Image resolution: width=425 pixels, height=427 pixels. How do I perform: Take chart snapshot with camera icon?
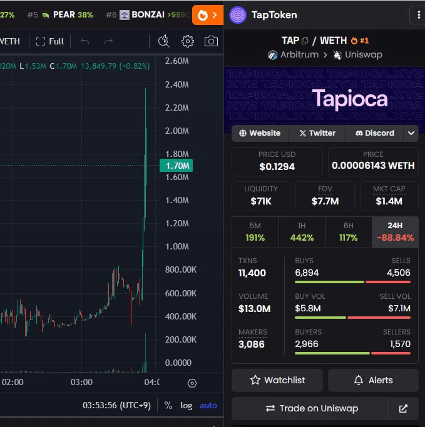211,41
